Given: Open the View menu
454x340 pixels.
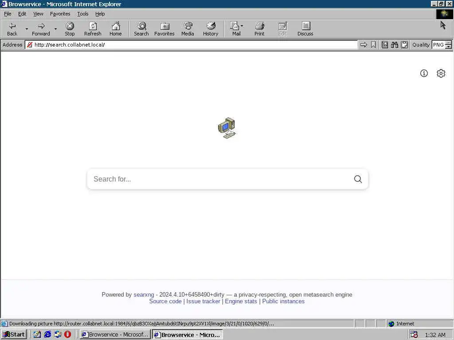Looking at the screenshot, I should [38, 14].
